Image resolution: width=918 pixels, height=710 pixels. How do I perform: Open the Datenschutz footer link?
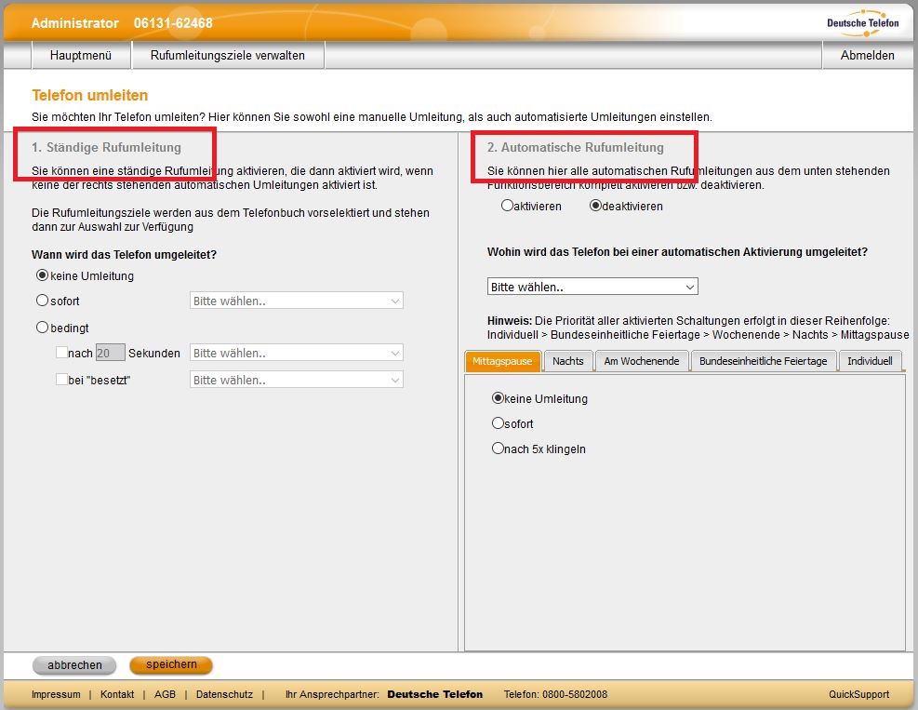(224, 694)
